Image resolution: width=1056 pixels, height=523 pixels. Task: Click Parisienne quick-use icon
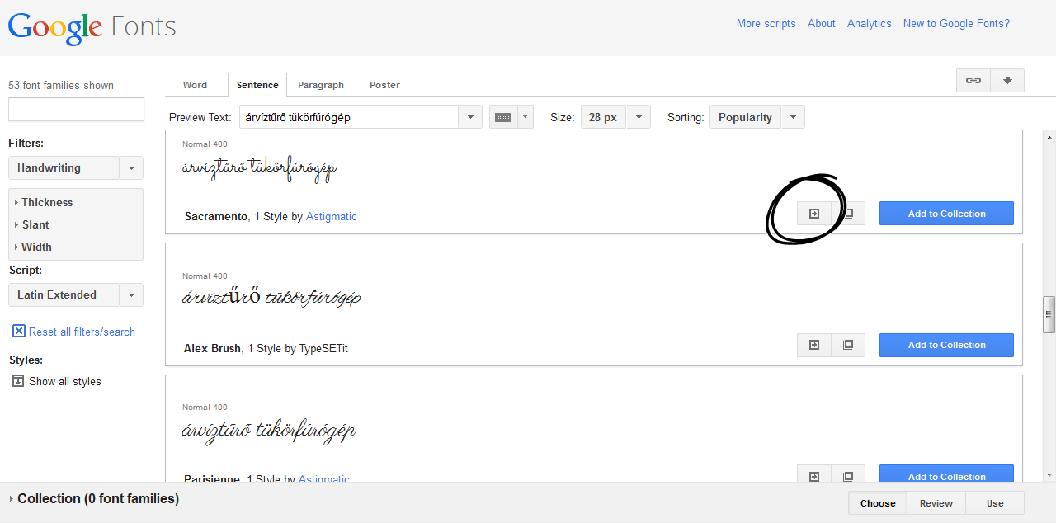(x=814, y=475)
